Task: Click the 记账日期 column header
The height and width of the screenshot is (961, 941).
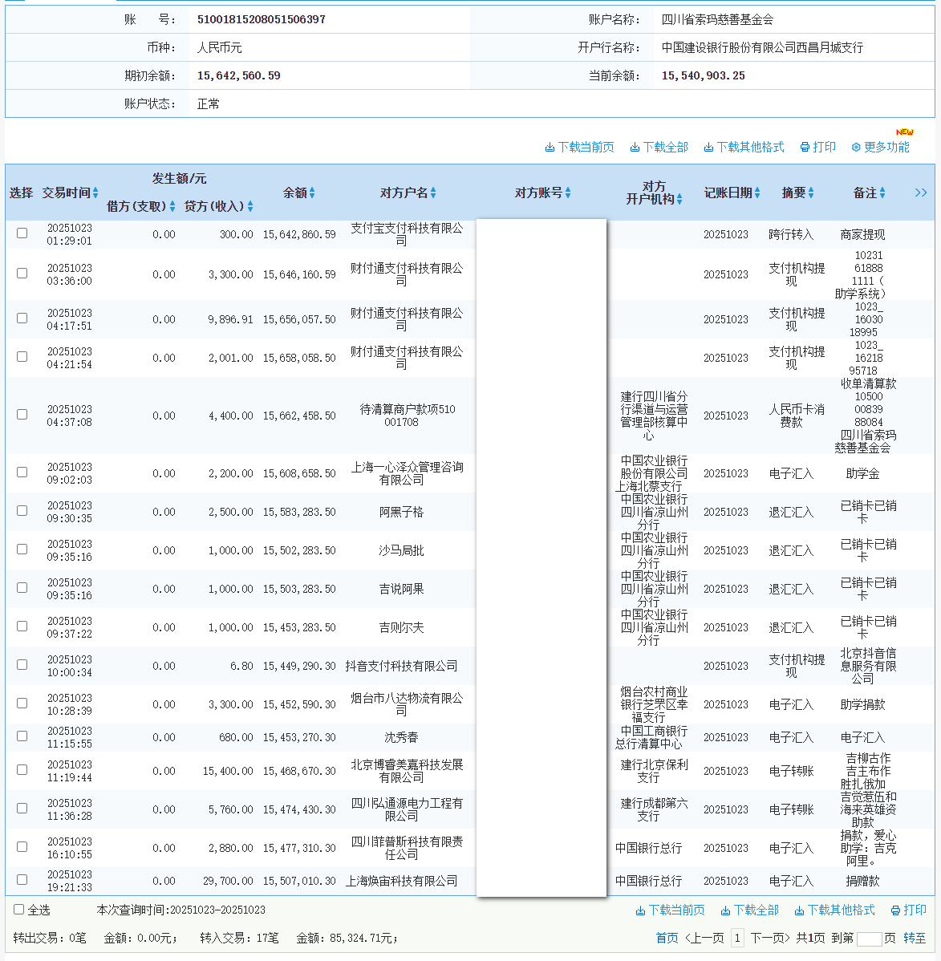Action: [x=728, y=193]
